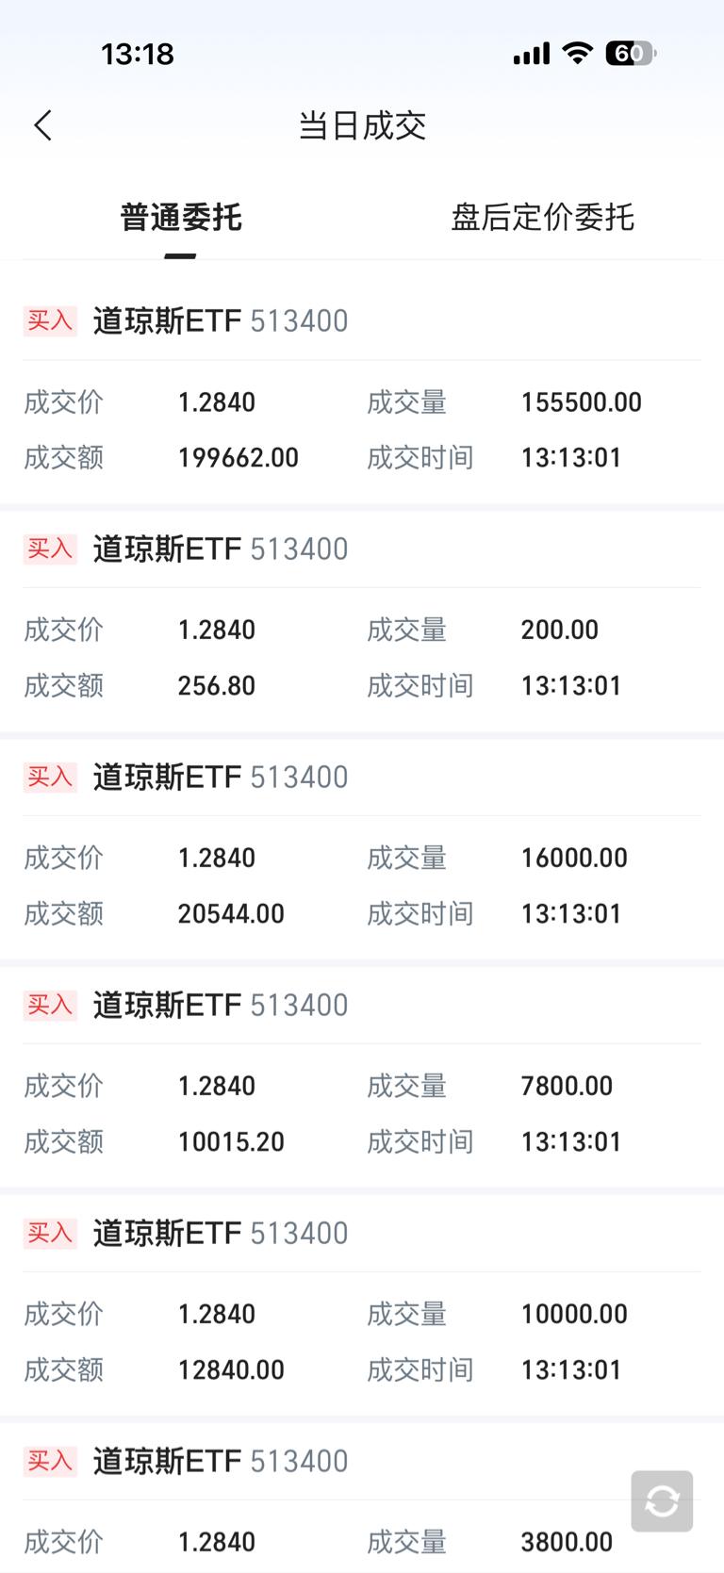Open the 道琼斯ETF trade with 成交额 20544.00

coord(362,886)
